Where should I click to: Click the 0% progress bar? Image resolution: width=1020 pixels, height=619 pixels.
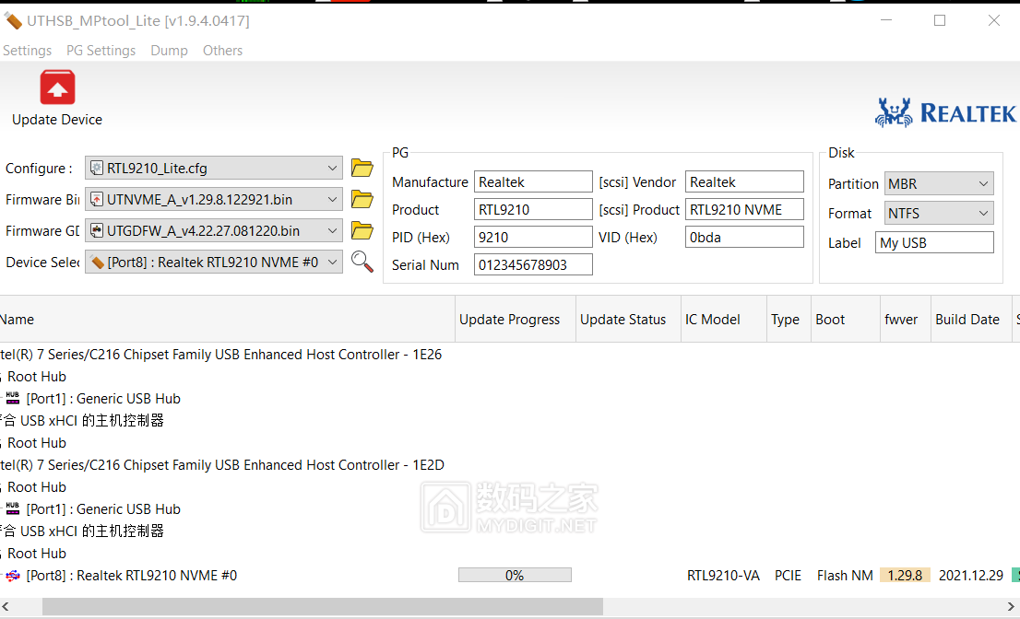(515, 574)
